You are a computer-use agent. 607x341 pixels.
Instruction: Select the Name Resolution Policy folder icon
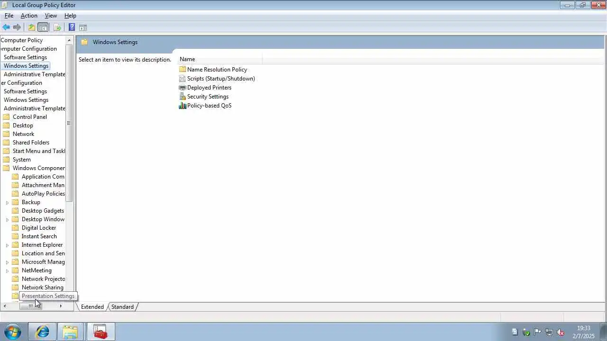pyautogui.click(x=183, y=69)
